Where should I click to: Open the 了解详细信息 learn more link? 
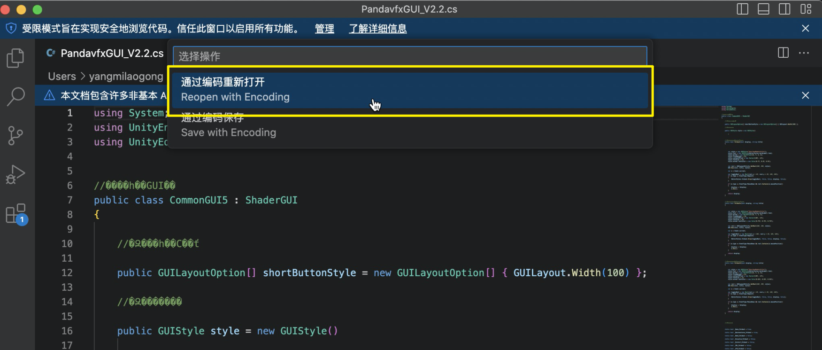[x=377, y=29]
